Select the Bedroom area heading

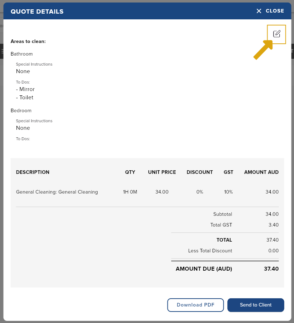point(21,111)
